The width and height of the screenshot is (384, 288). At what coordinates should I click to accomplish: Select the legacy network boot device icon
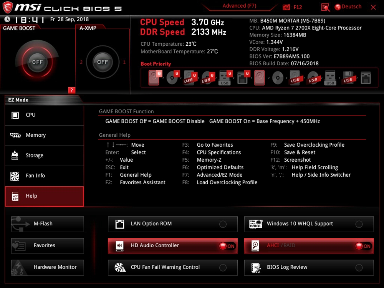tap(366, 78)
